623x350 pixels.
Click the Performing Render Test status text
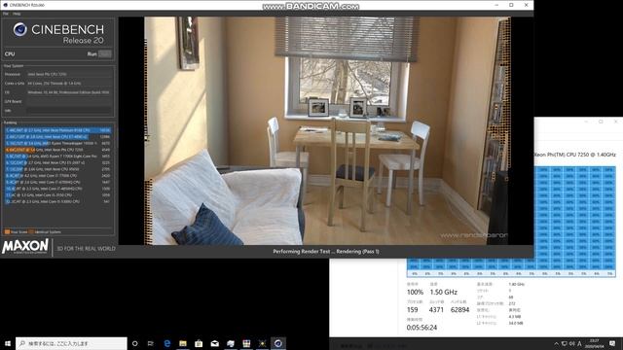click(326, 251)
